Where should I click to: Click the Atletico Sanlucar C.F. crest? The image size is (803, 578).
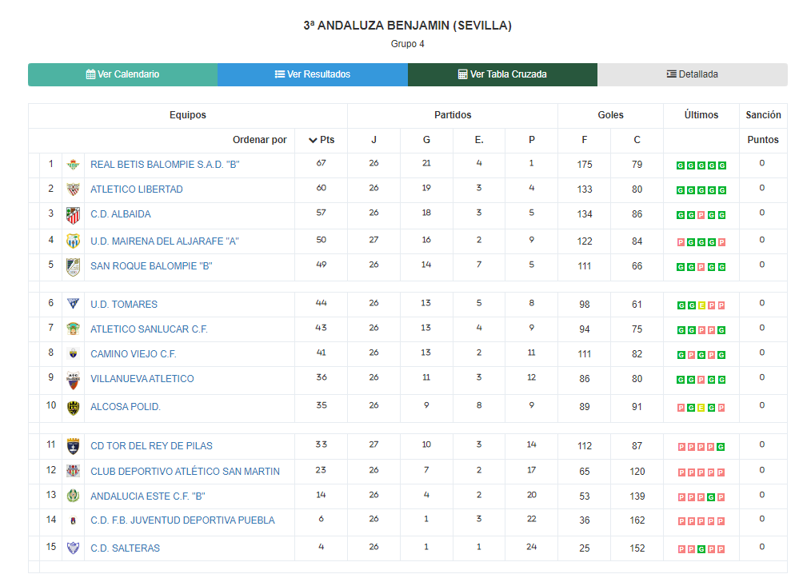coord(74,329)
